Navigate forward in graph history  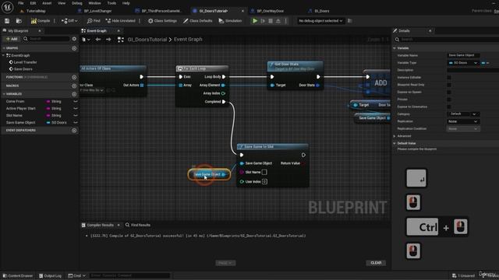(x=108, y=40)
